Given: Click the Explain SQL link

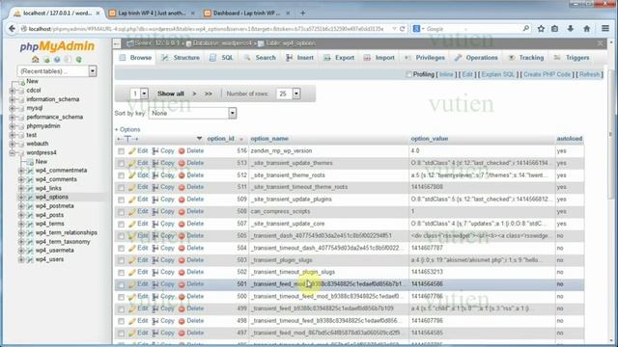Looking at the screenshot, I should pos(498,74).
